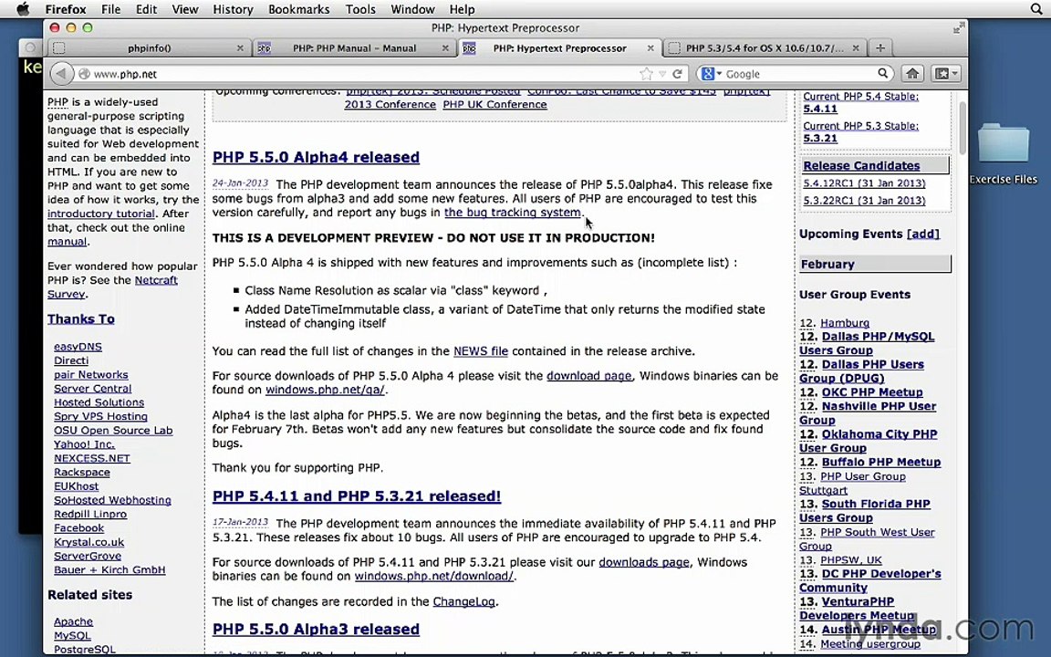Open the bookmarks toolbar button
The image size is (1051, 657).
(946, 74)
